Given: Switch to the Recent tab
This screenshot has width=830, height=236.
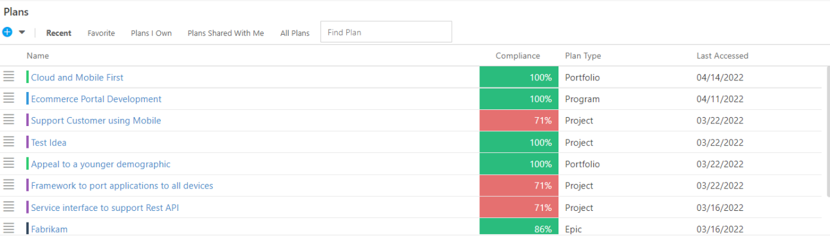Looking at the screenshot, I should pos(59,33).
